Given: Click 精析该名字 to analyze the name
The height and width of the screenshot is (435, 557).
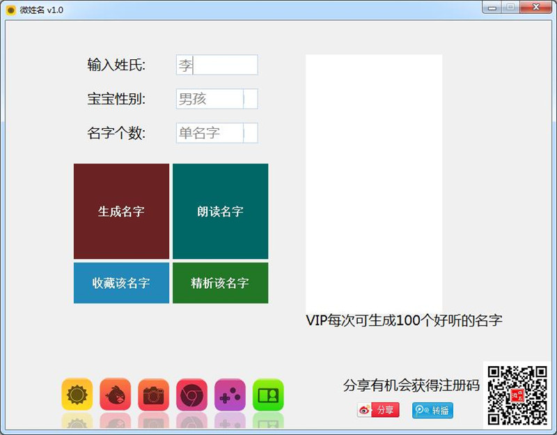Looking at the screenshot, I should tap(220, 283).
